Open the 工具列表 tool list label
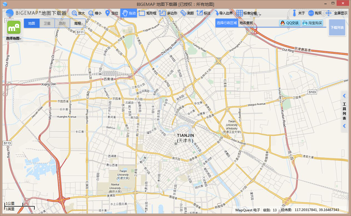 click(x=344, y=111)
